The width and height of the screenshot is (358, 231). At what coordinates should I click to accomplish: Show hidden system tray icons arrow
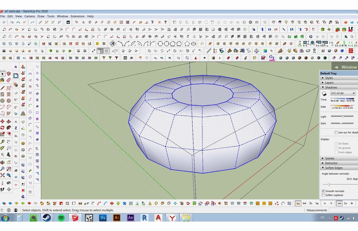coord(329,218)
